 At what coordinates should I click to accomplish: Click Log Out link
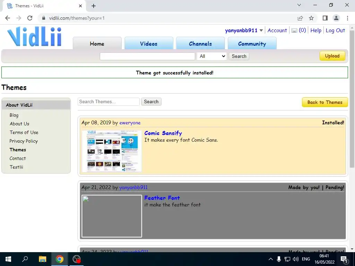335,30
